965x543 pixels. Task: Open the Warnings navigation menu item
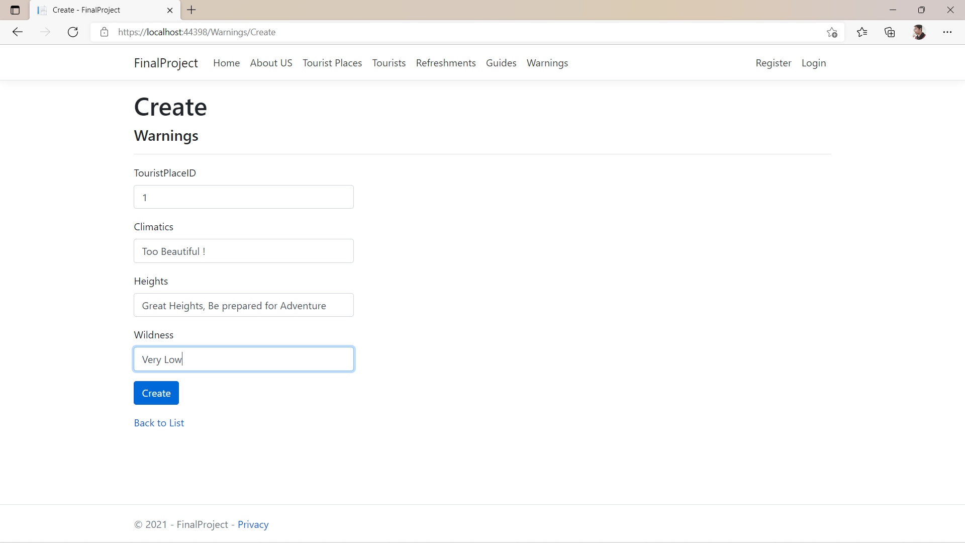pos(547,63)
